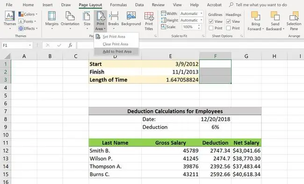The height and width of the screenshot is (184, 304).
Task: Click the Breaks icon
Action: pyautogui.click(x=114, y=16)
